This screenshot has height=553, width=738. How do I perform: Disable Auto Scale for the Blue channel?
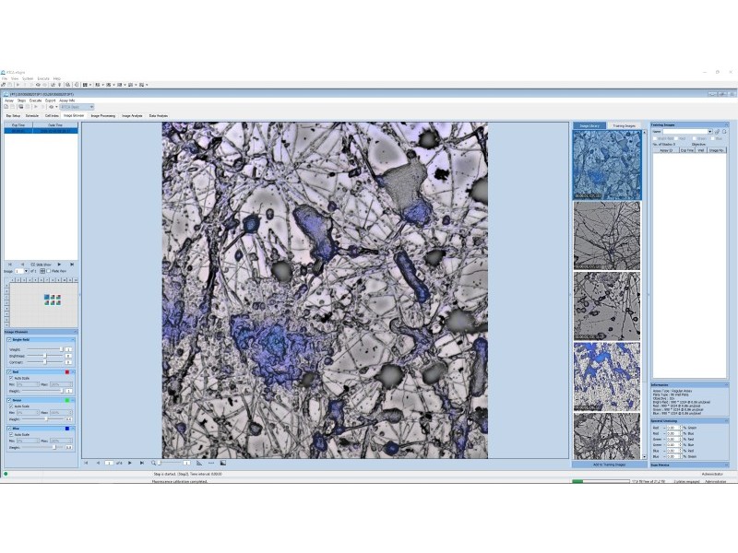(11, 434)
